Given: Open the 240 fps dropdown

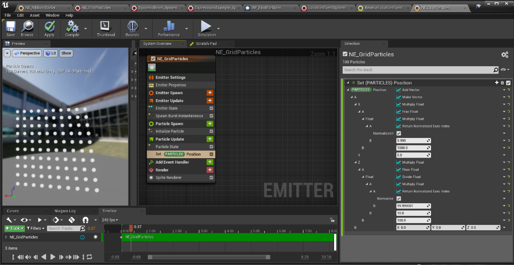Looking at the screenshot, I should (x=110, y=220).
